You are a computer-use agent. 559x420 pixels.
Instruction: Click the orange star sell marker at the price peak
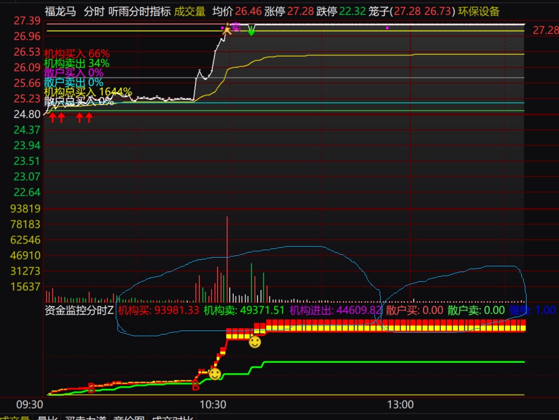(x=227, y=31)
